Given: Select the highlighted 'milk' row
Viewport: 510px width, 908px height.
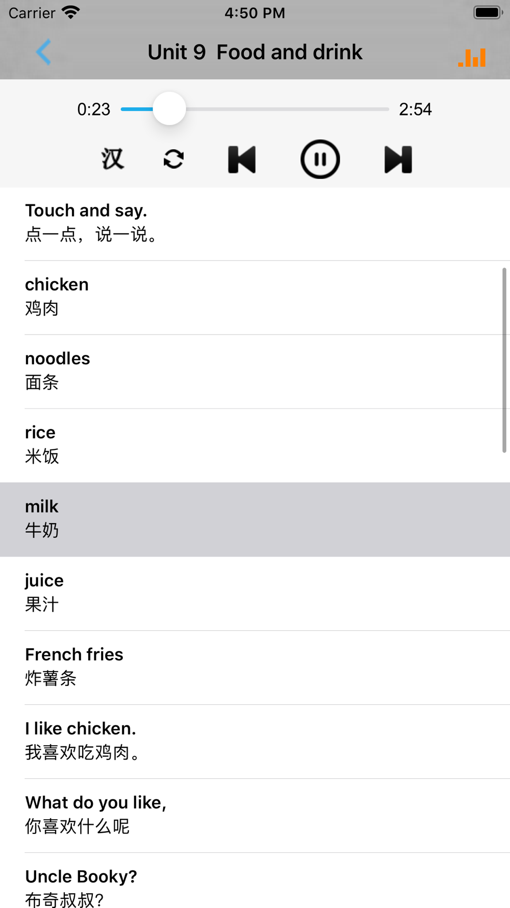Looking at the screenshot, I should pyautogui.click(x=255, y=519).
